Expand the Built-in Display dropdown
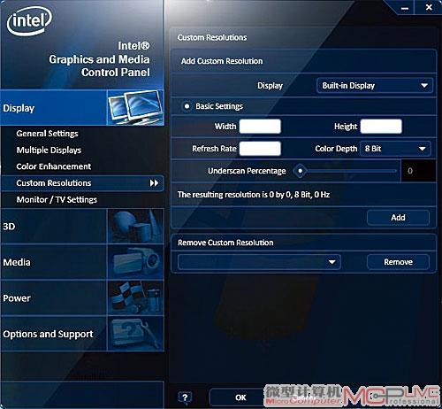 [375, 86]
